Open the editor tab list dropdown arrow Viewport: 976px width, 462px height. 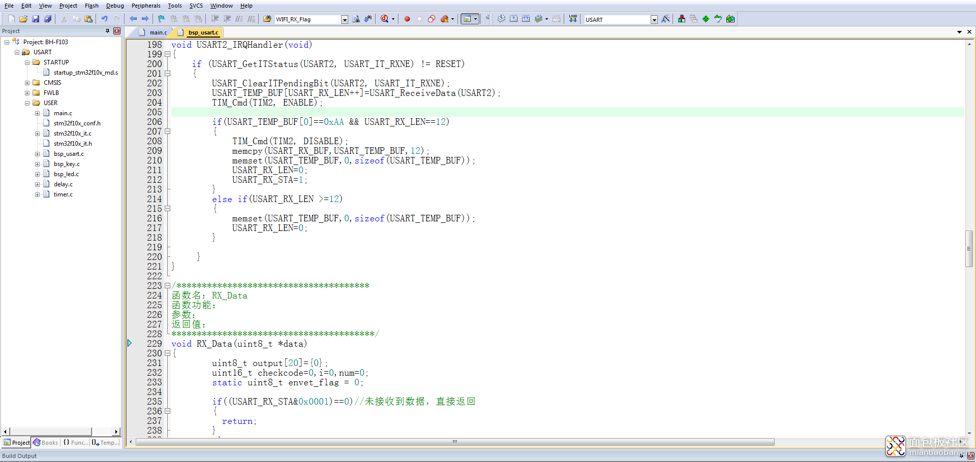(959, 32)
